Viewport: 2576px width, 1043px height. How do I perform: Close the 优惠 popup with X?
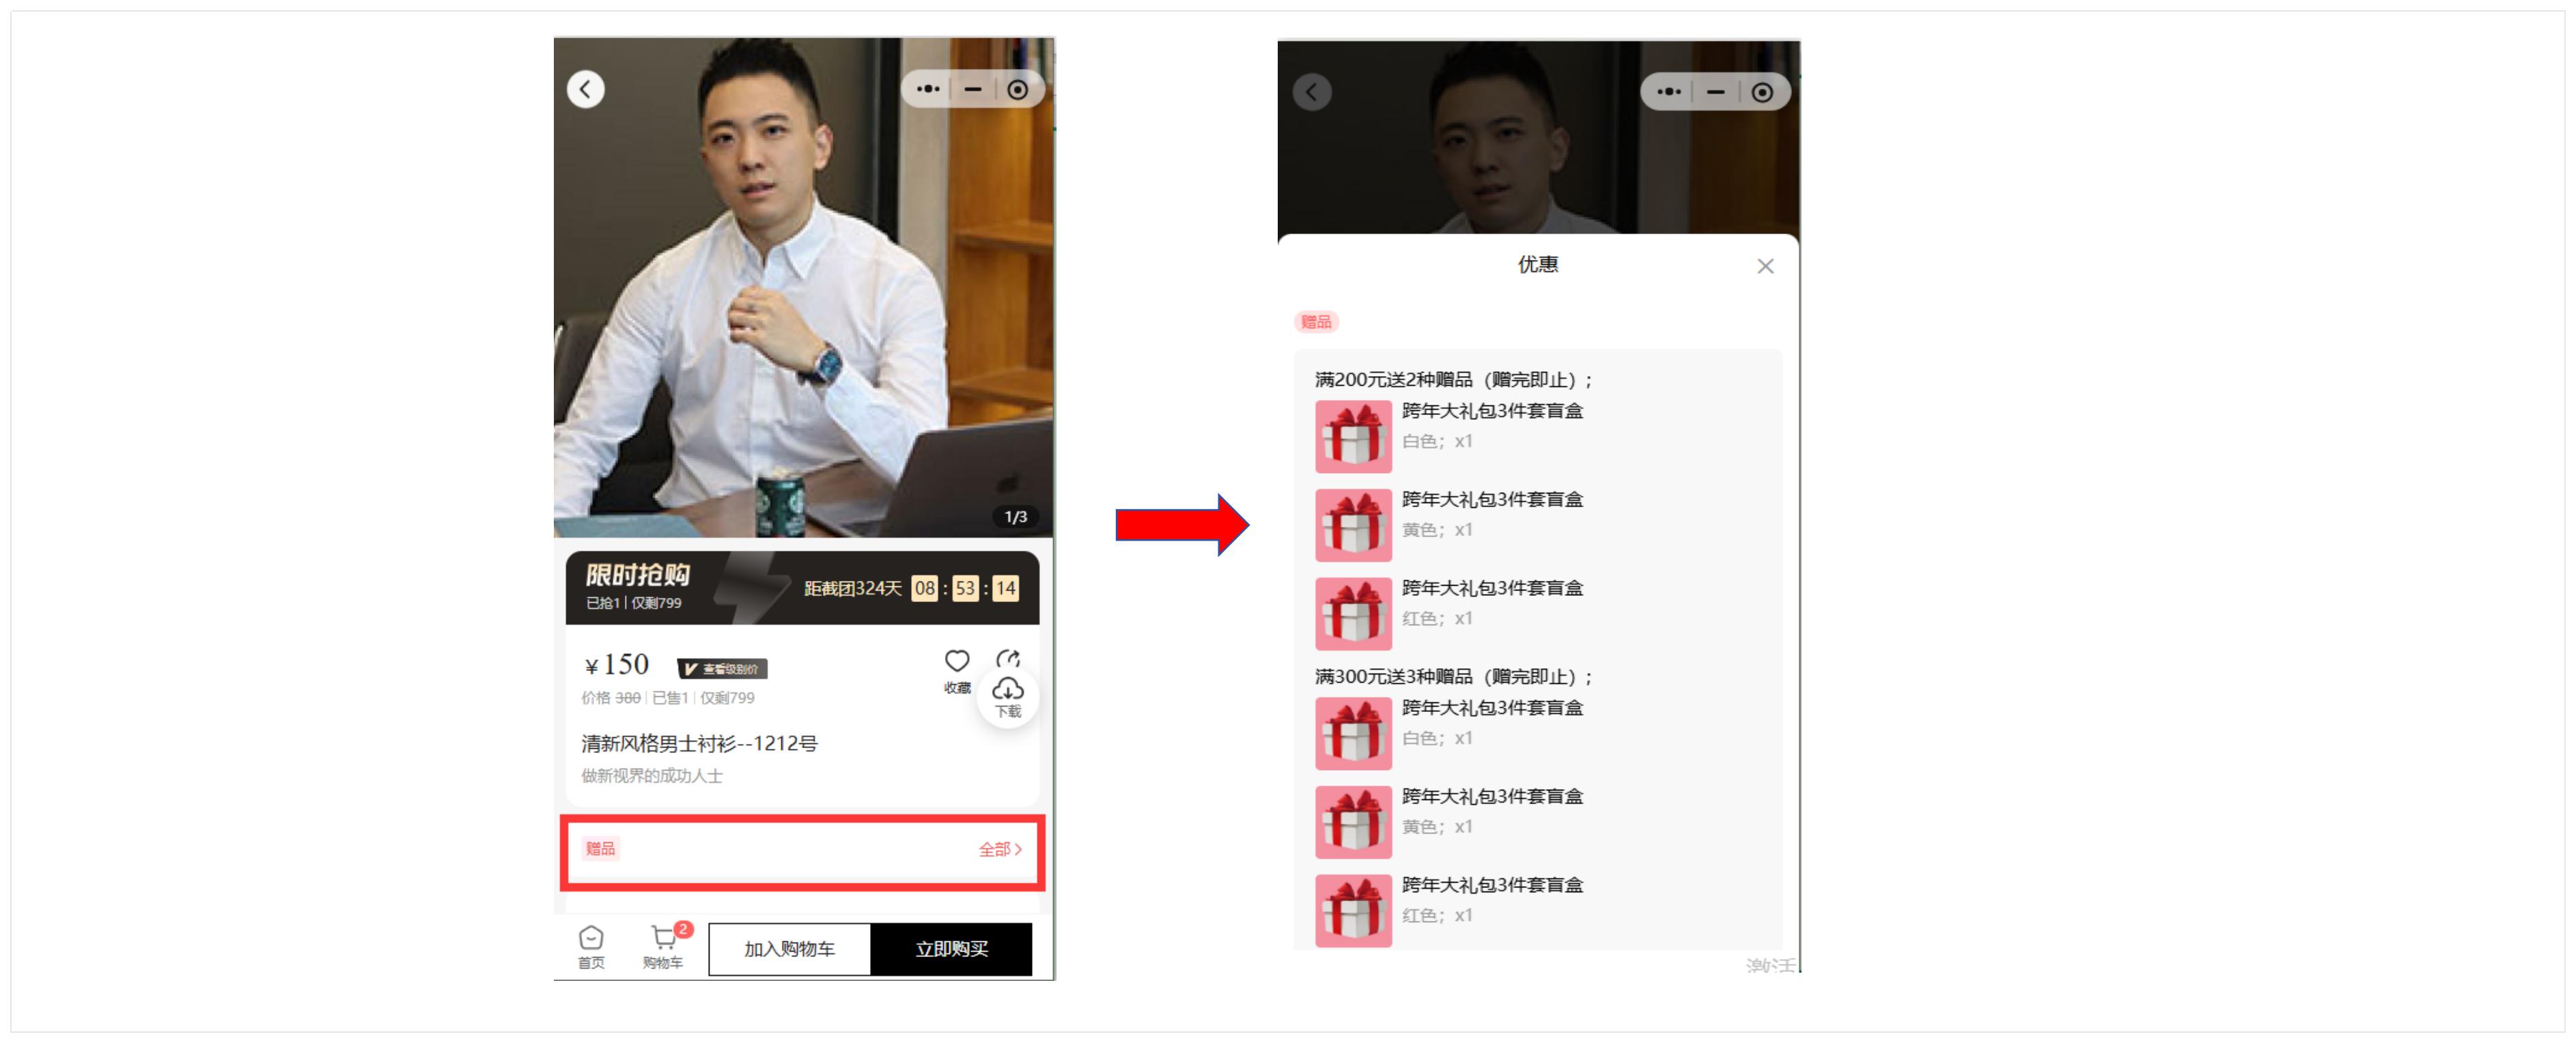pos(1765,266)
